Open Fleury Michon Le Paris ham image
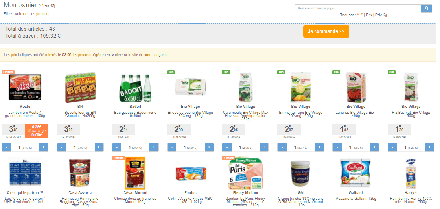 tap(245, 173)
